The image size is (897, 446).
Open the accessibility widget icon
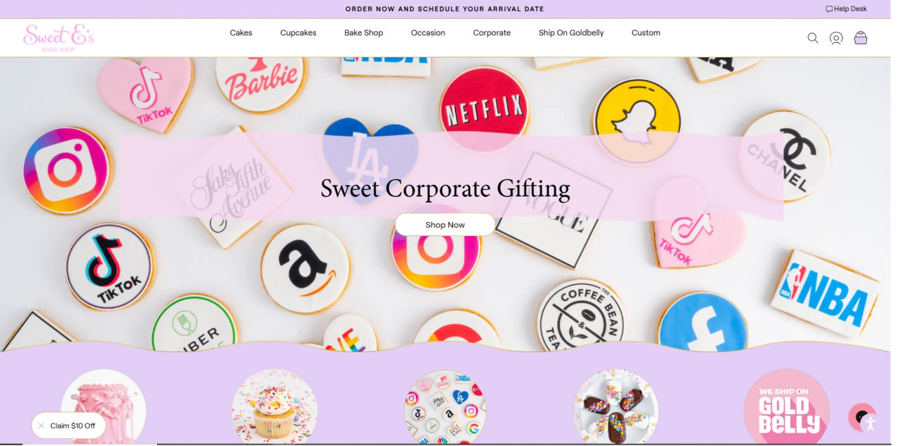[x=870, y=423]
